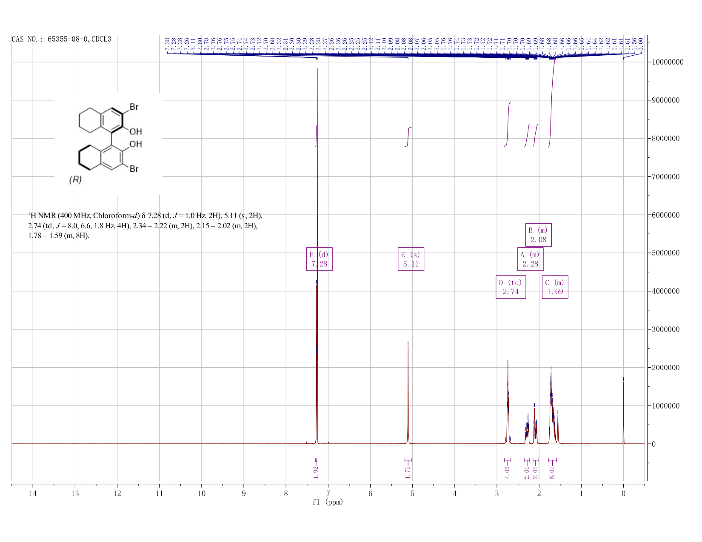
Task: Click the (R) stereo label under structure
Action: tap(75, 180)
